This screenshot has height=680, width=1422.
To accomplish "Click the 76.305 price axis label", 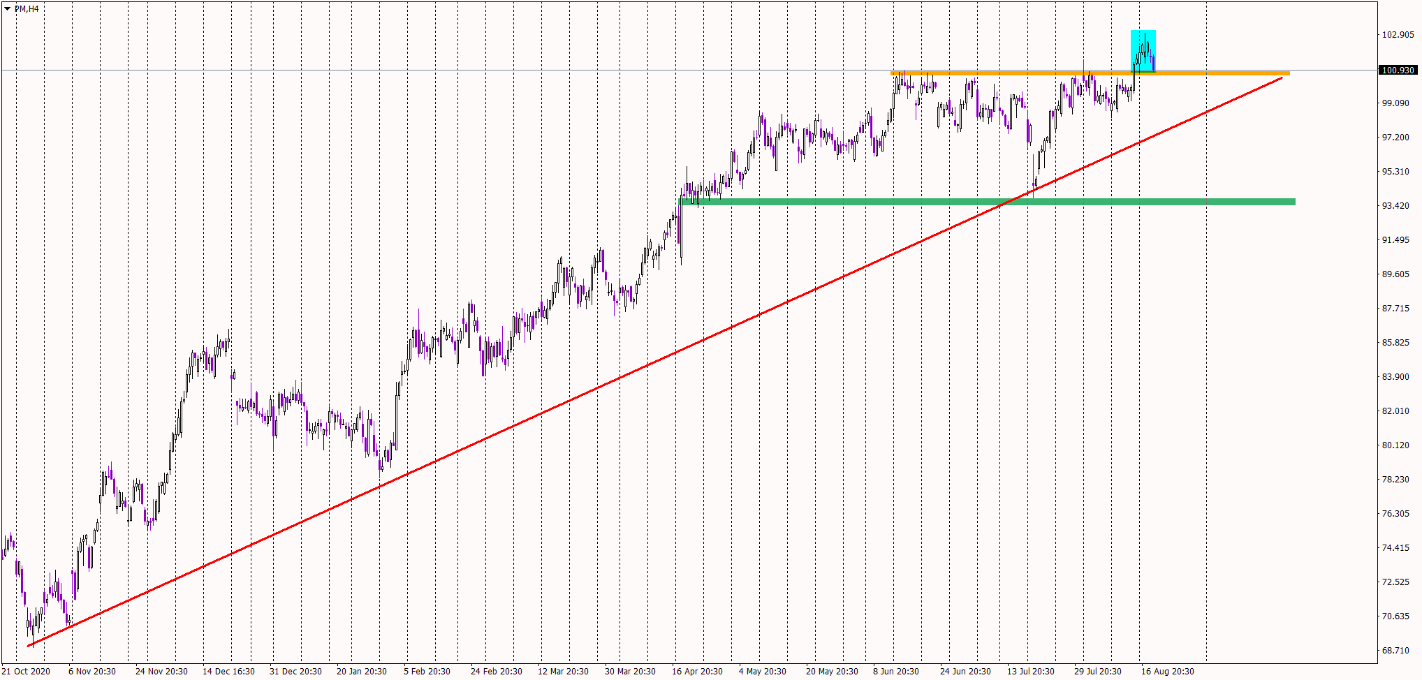I will click(1395, 514).
